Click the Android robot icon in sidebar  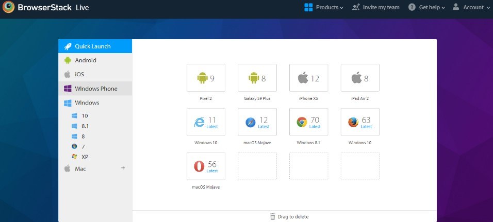[x=68, y=60]
